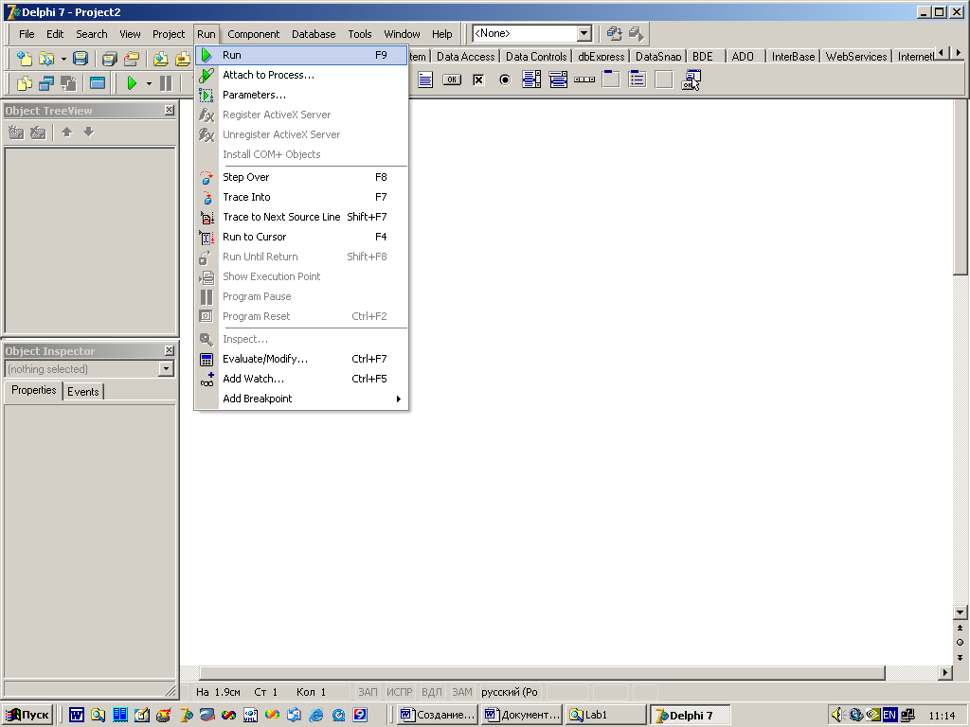Click the Save toolbar icon
Viewport: 970px width, 727px height.
[81, 58]
